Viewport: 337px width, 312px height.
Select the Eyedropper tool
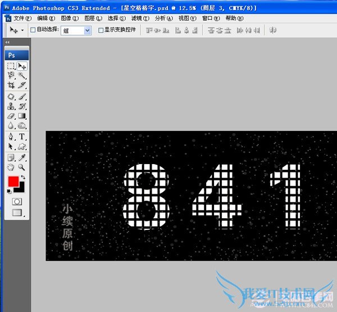(x=22, y=157)
